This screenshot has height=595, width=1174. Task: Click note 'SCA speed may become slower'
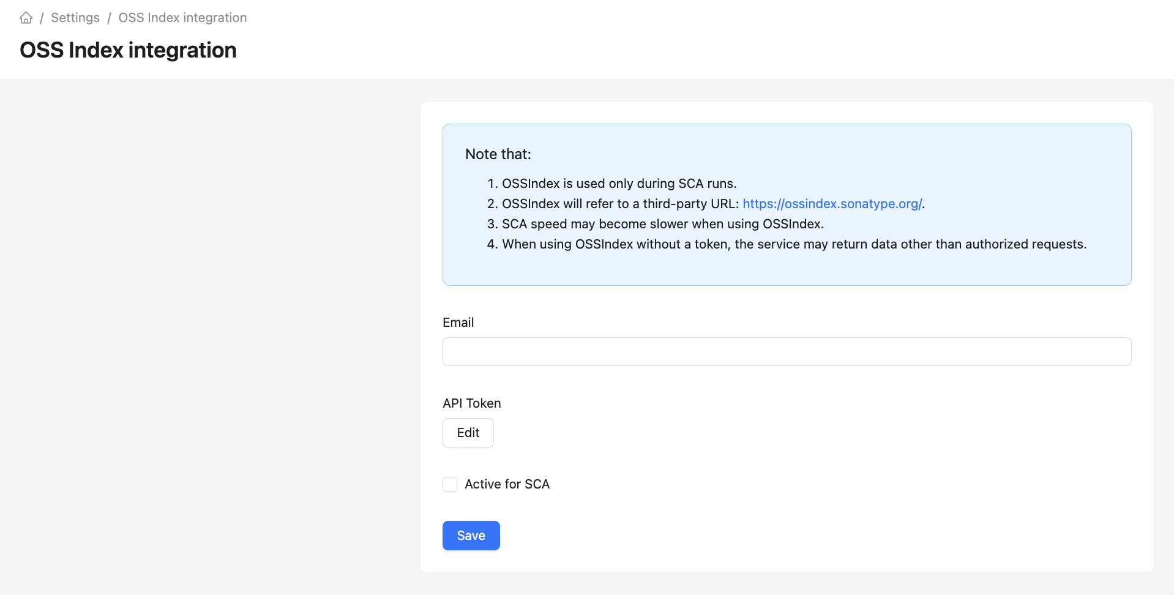pyautogui.click(x=663, y=224)
